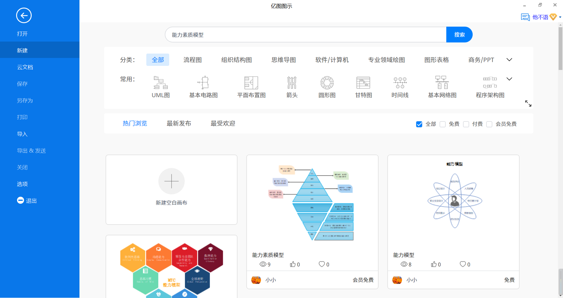Viewport: 563px width, 298px height.
Task: Select the 基本电路图 icon
Action: point(203,83)
